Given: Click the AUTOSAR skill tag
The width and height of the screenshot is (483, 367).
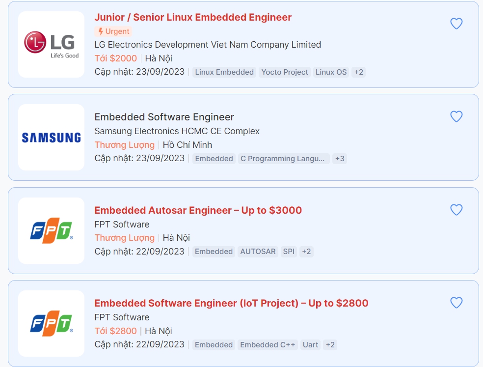Looking at the screenshot, I should click(258, 252).
